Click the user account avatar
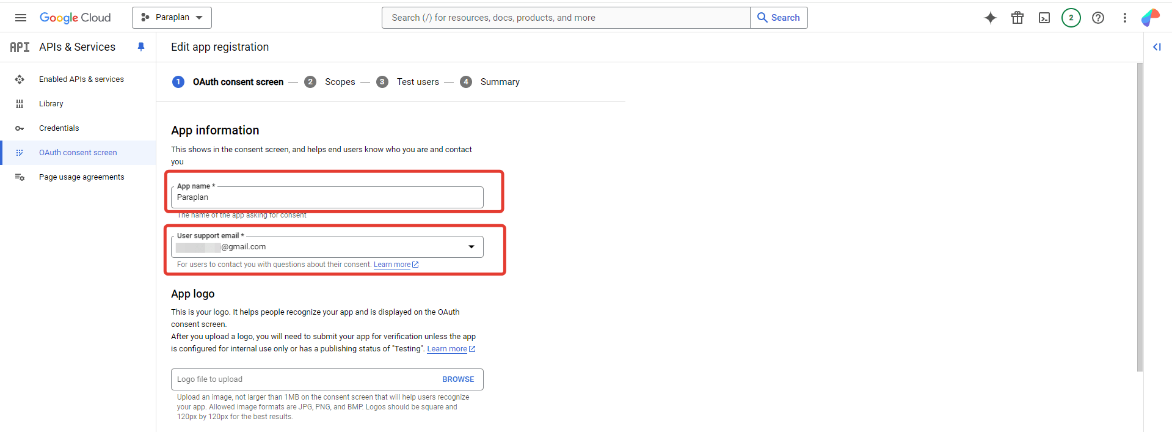 click(x=1150, y=18)
